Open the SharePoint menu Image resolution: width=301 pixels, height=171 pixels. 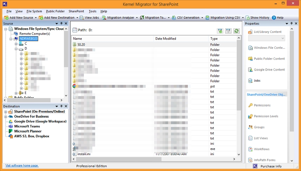pos(76,11)
